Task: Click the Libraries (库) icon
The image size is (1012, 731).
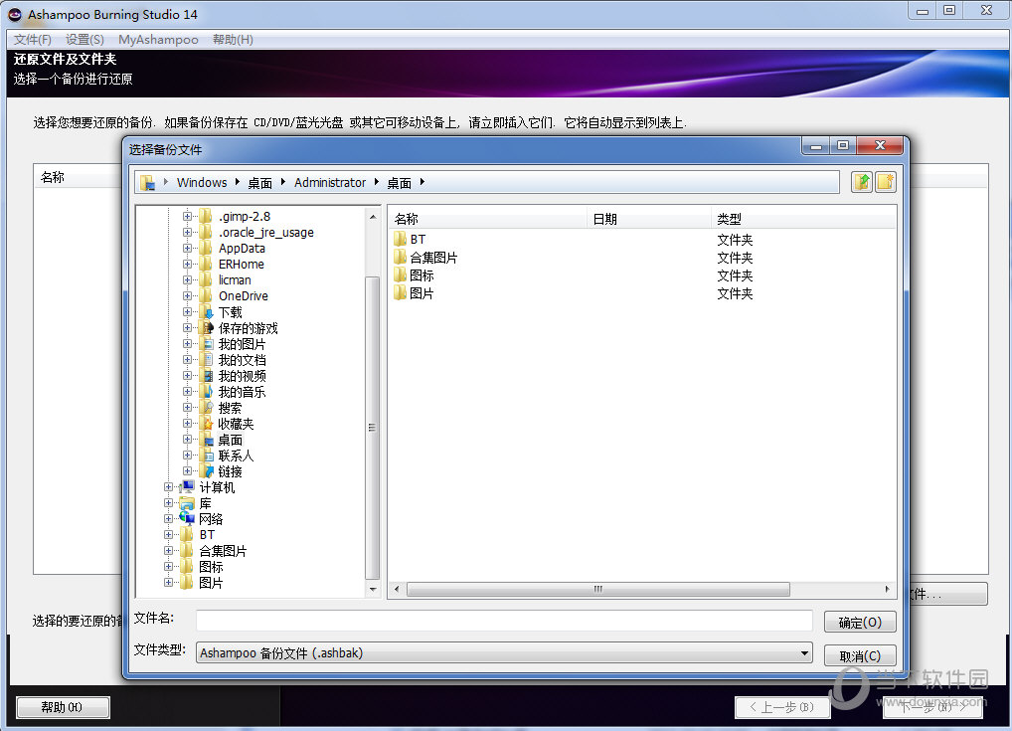Action: 187,503
